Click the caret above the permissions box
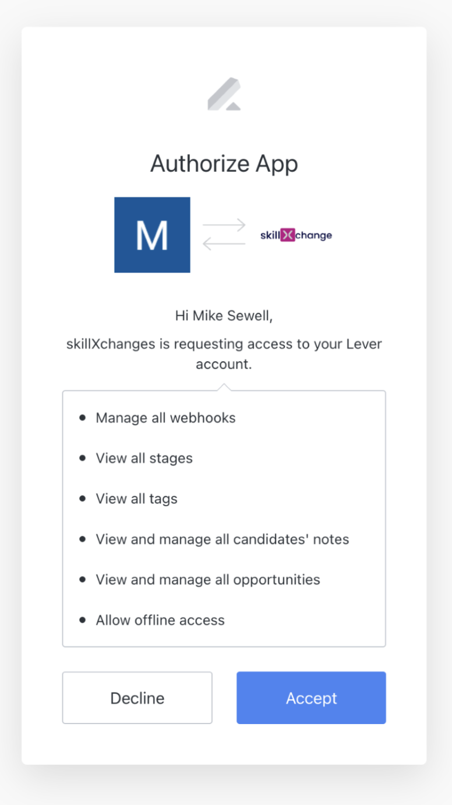Viewport: 452px width, 805px height. tap(224, 384)
